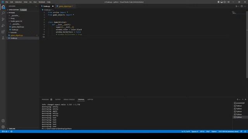Screen dimensions: 248x139
Task: Add a new terminal with plus icon
Action: pyautogui.click(x=238, y=100)
